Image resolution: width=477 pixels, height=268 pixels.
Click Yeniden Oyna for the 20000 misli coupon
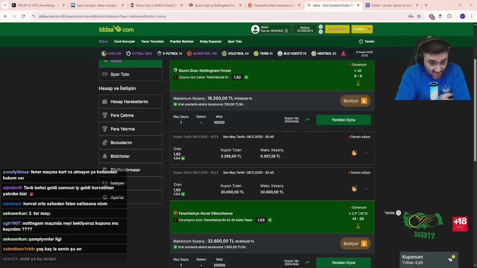(343, 262)
